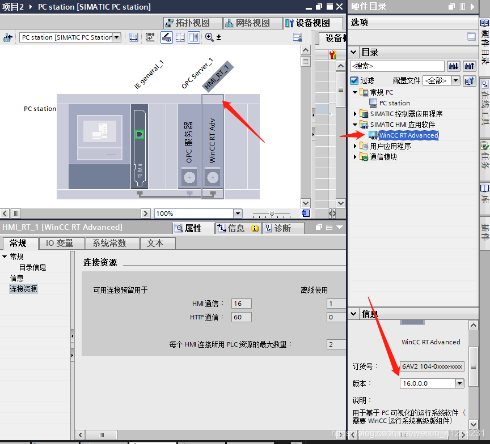490x444 pixels.
Task: Open the 在线工具 side tab
Action: point(484,103)
